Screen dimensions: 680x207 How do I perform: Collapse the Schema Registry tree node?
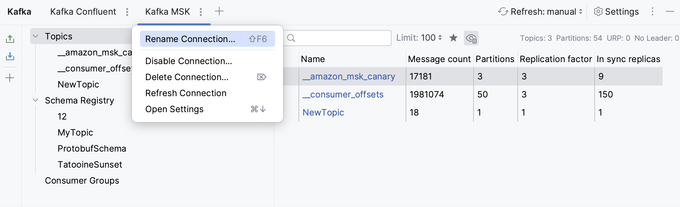tap(35, 100)
